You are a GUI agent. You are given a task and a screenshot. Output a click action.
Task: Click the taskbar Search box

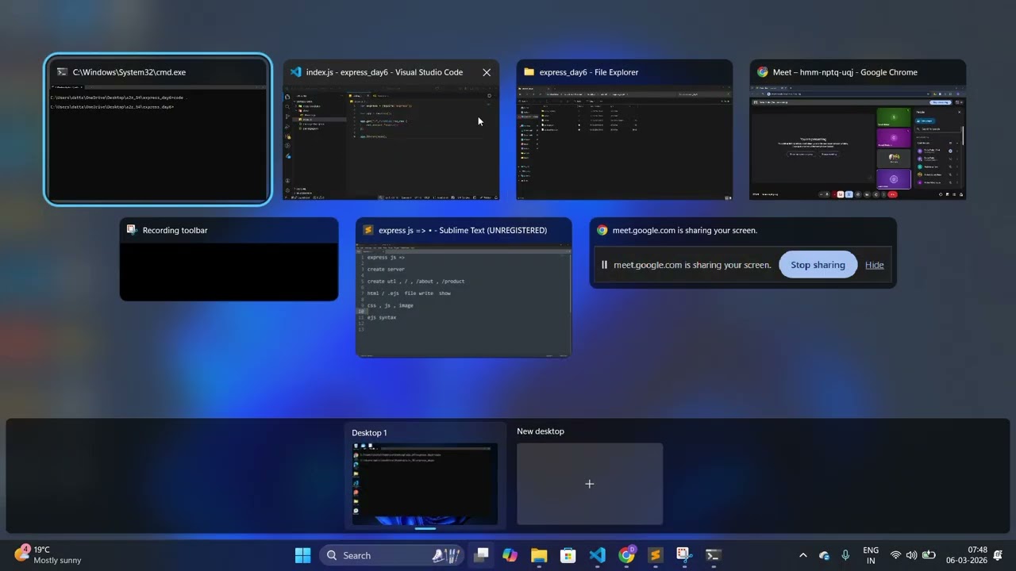[x=391, y=555]
